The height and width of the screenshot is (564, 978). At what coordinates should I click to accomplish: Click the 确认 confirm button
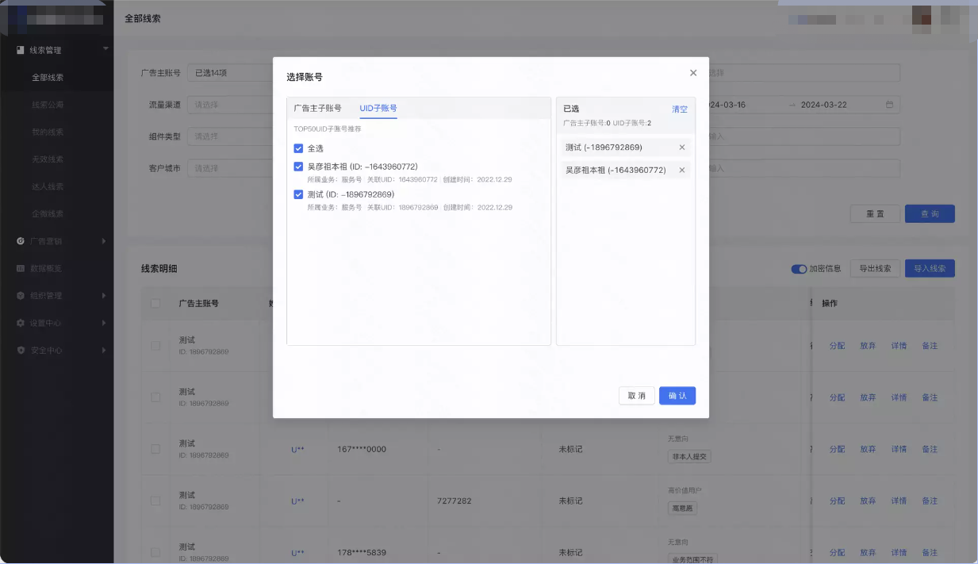click(x=677, y=395)
